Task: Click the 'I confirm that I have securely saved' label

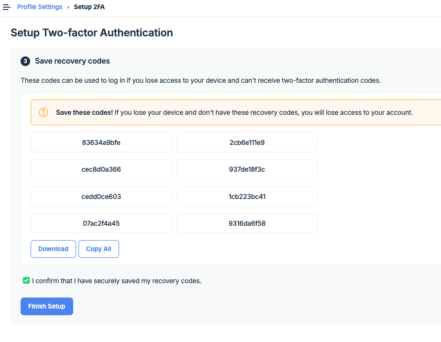Action: [117, 281]
